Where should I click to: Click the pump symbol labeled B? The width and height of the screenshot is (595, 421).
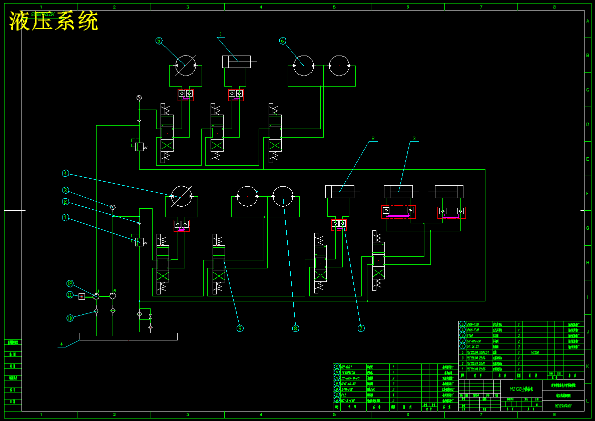[x=113, y=296]
